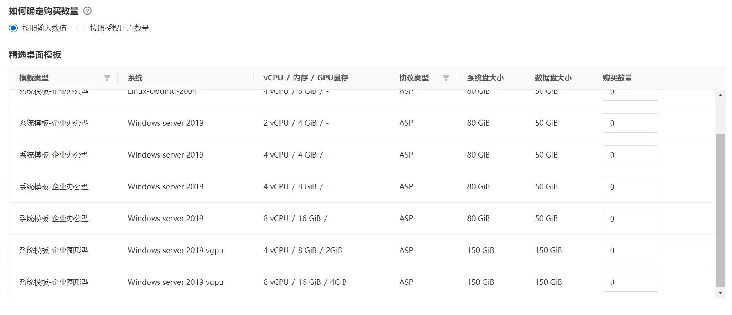The width and height of the screenshot is (732, 315).
Task: Click the 系统盘大小 column header
Action: (x=485, y=78)
